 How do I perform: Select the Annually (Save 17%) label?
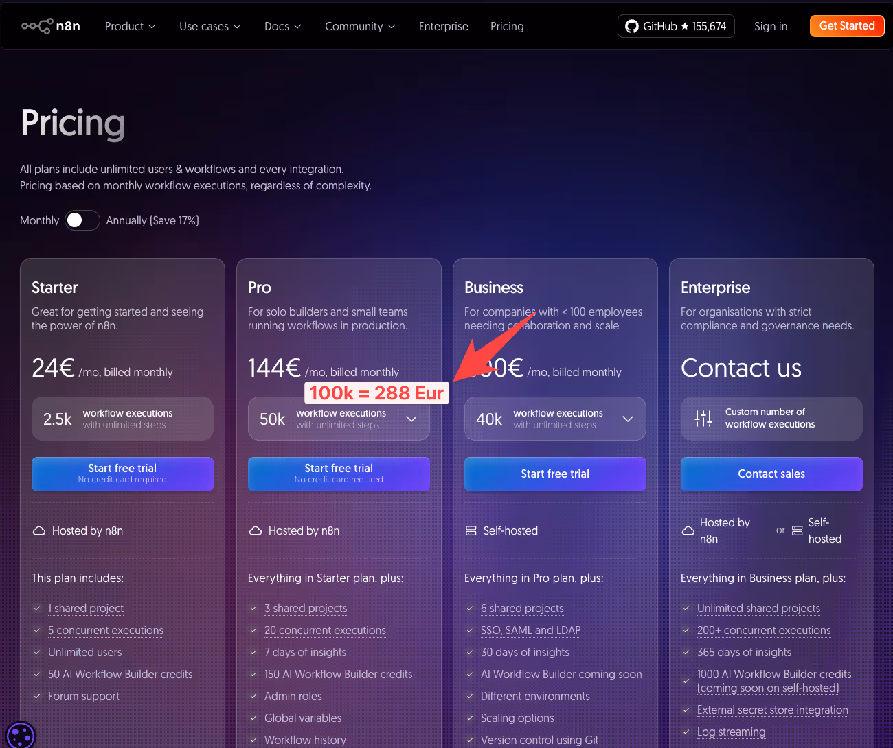pos(152,220)
